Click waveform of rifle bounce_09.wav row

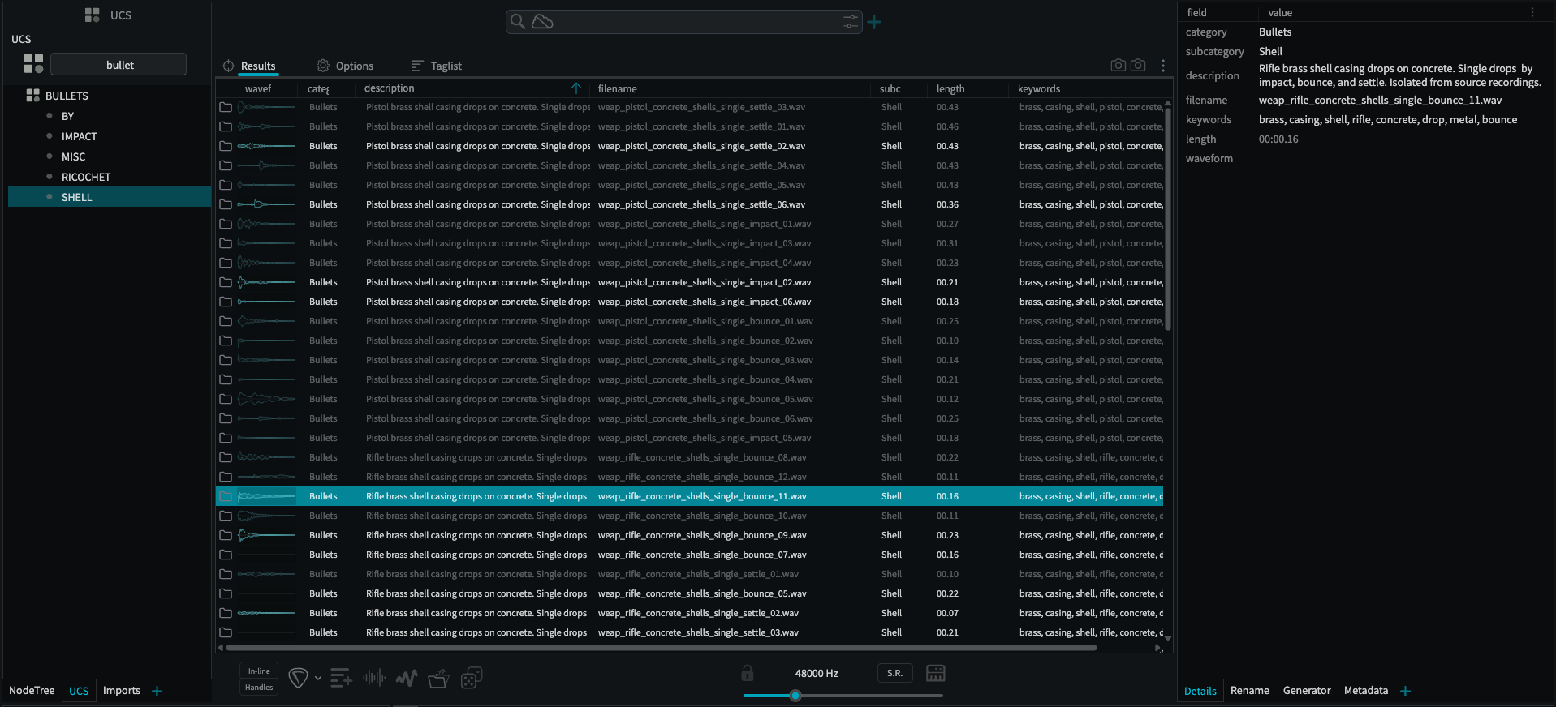266,535
